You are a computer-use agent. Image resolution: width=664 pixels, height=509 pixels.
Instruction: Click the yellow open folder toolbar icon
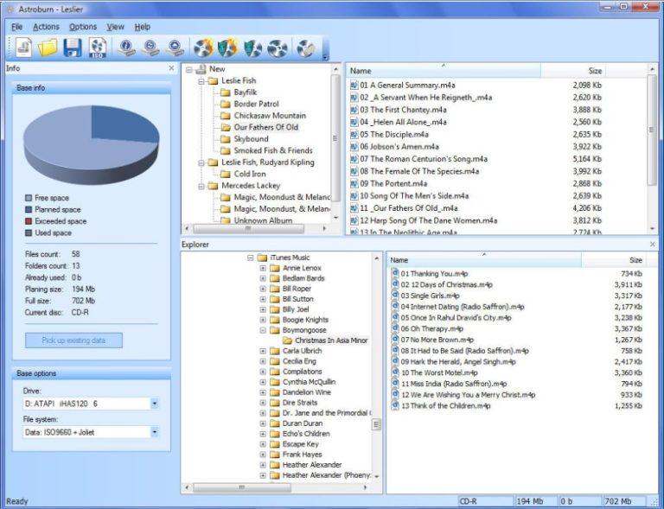(x=47, y=48)
